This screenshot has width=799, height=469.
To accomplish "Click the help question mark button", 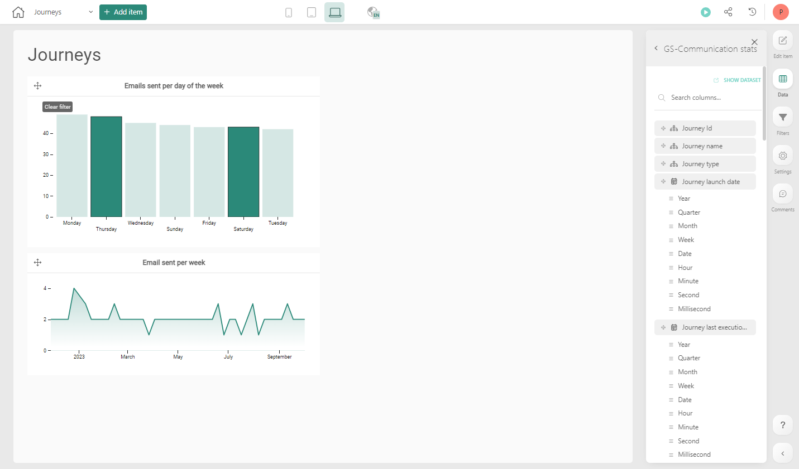I will (782, 425).
